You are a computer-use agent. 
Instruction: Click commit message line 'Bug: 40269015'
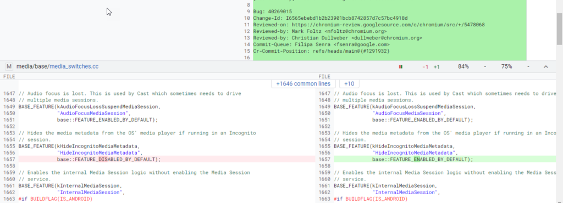pyautogui.click(x=273, y=12)
